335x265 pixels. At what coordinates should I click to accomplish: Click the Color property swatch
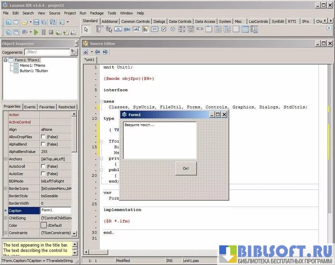click(x=44, y=225)
